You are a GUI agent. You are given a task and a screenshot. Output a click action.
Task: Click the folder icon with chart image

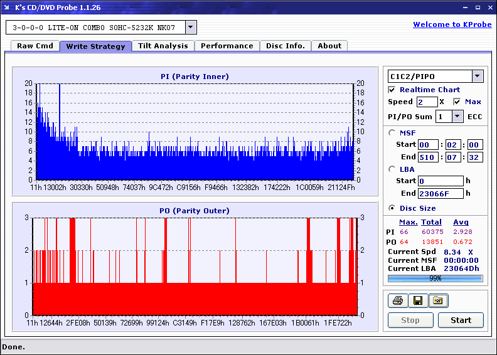438,301
